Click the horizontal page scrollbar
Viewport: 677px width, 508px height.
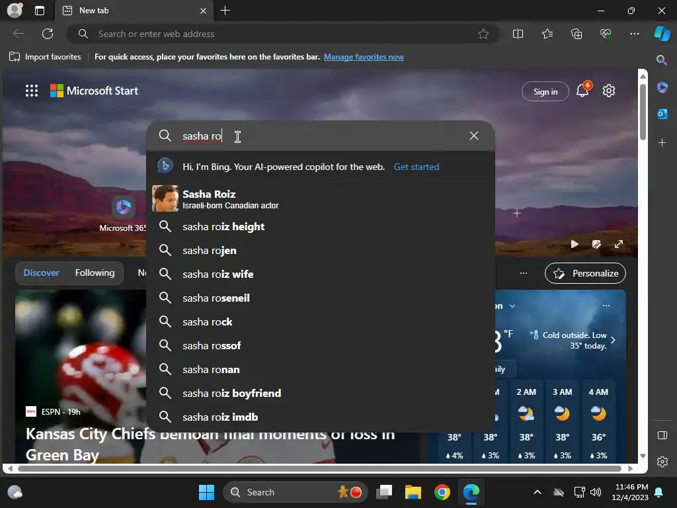tap(320, 468)
